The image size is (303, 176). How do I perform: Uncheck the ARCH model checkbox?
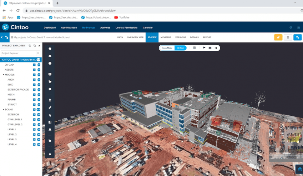[x=34, y=80]
